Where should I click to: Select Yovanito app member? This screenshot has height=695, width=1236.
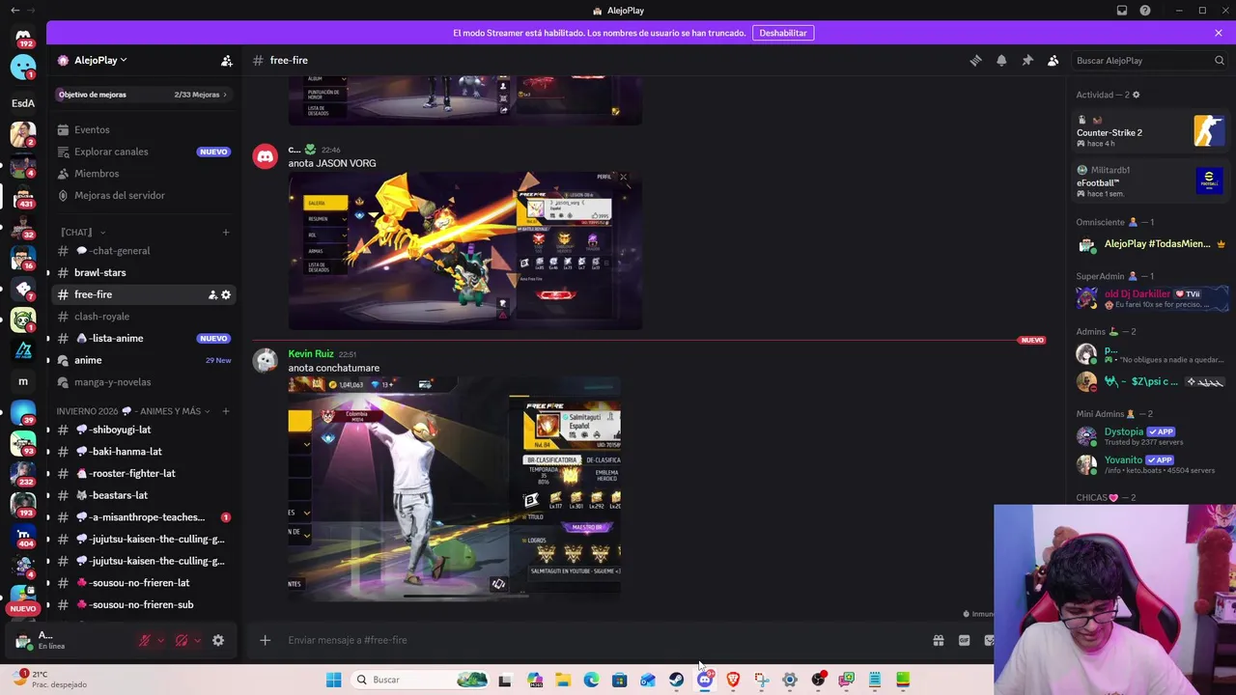(1151, 464)
